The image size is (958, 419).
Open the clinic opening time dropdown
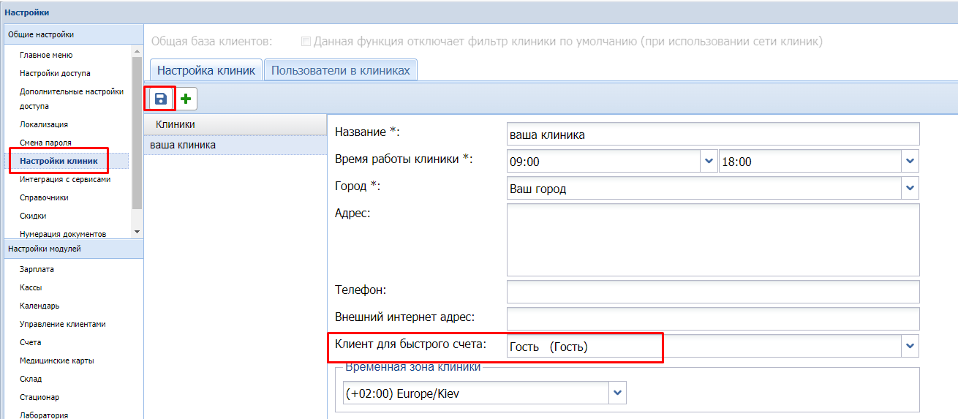(x=708, y=162)
